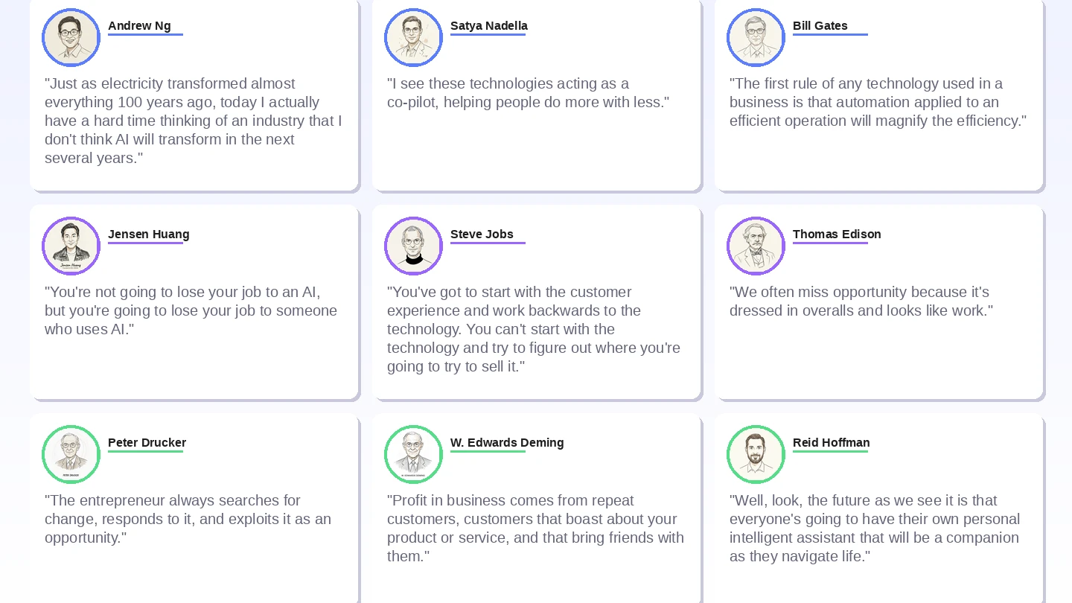Screen dimensions: 1072x603
Task: Click Bill Gates's avatar portrait
Action: 756,38
